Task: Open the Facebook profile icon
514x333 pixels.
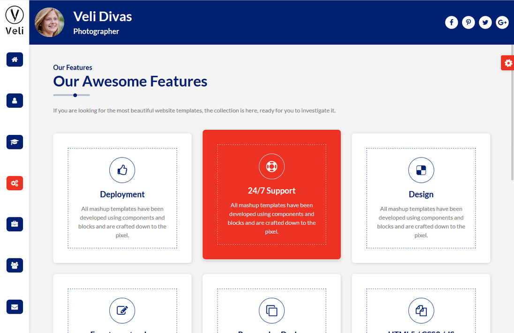Action: pos(451,22)
